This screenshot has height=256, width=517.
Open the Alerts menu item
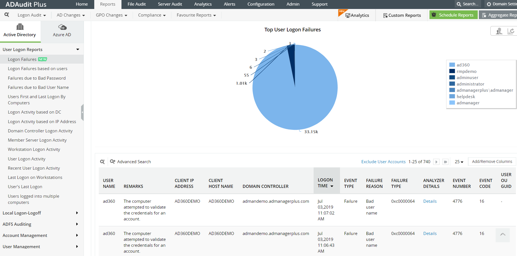coord(229,4)
